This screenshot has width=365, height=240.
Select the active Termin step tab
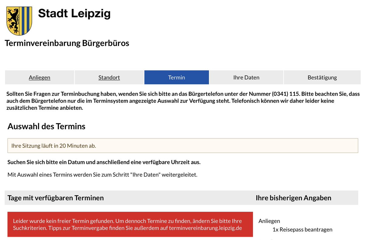177,77
